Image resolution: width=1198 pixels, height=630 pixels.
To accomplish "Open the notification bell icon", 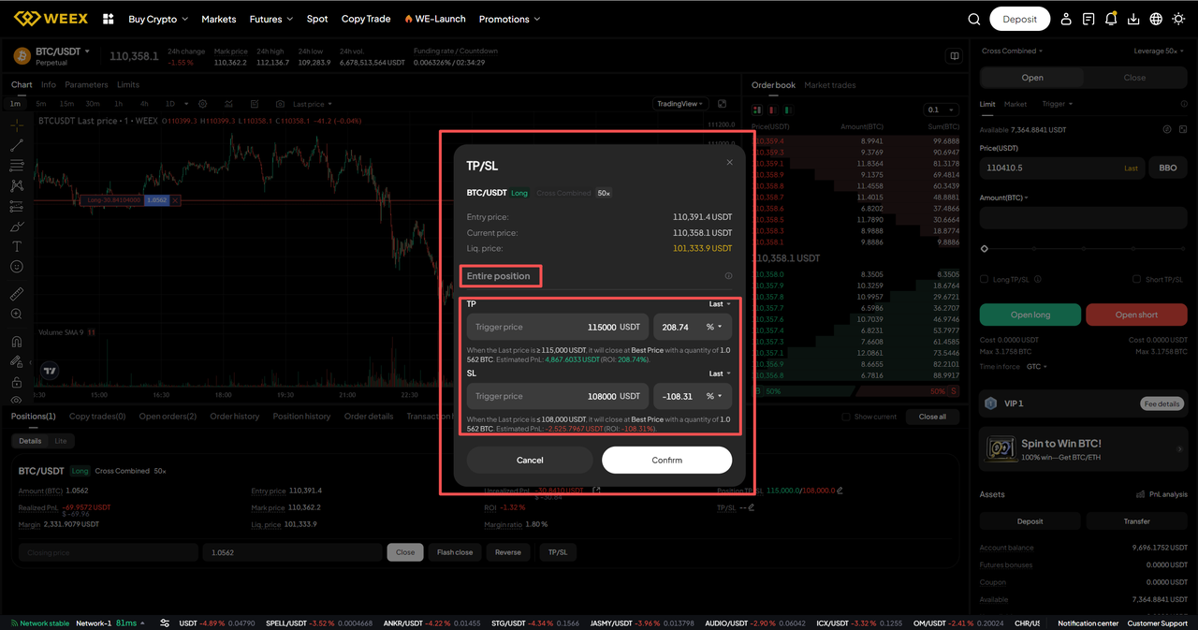I will point(1111,19).
